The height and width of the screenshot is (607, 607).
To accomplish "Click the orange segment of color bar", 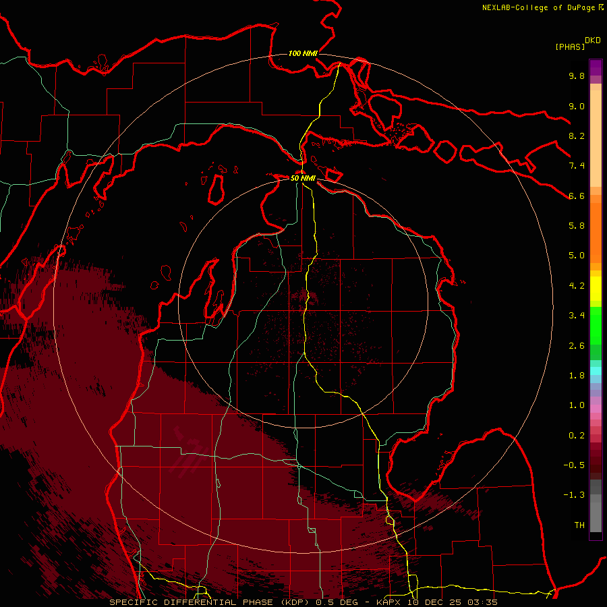I will [596, 232].
